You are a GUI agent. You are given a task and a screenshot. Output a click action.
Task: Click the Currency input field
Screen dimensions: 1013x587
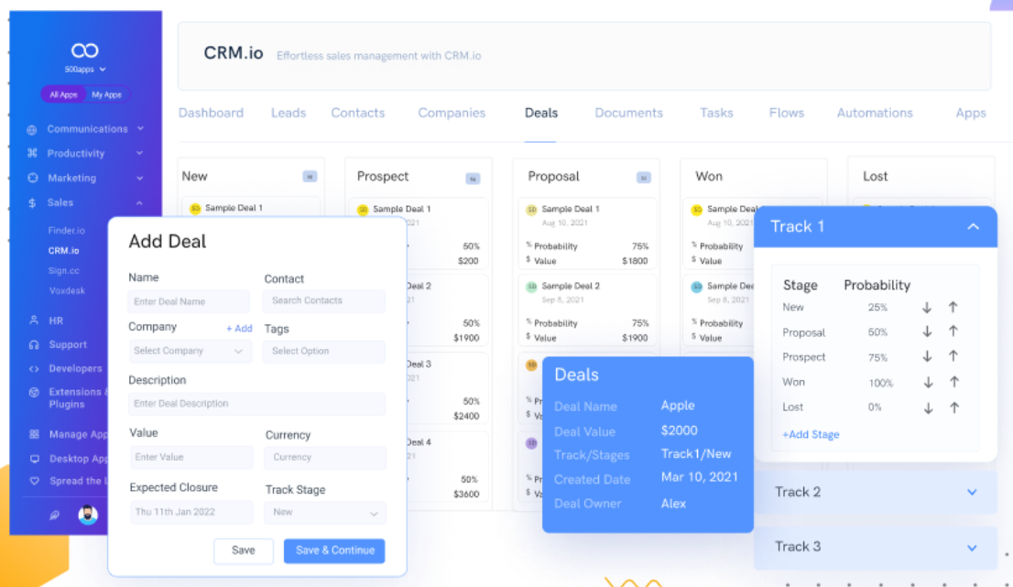pos(325,457)
